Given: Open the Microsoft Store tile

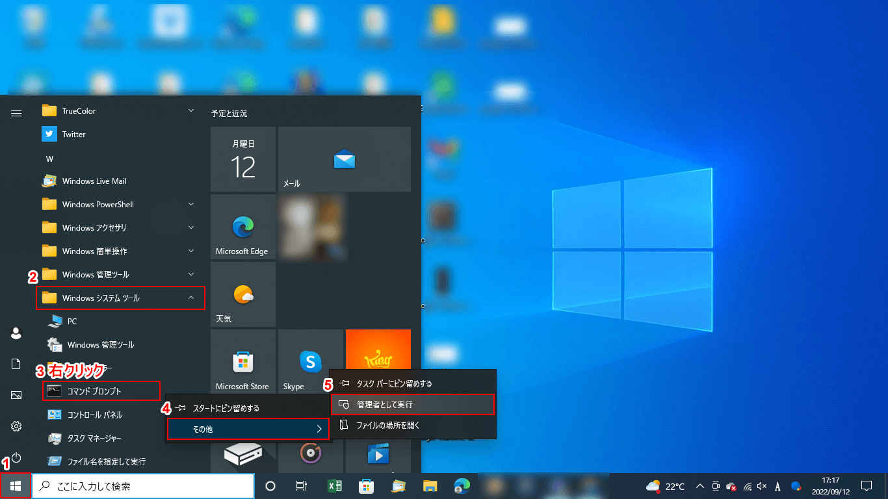Looking at the screenshot, I should (243, 362).
